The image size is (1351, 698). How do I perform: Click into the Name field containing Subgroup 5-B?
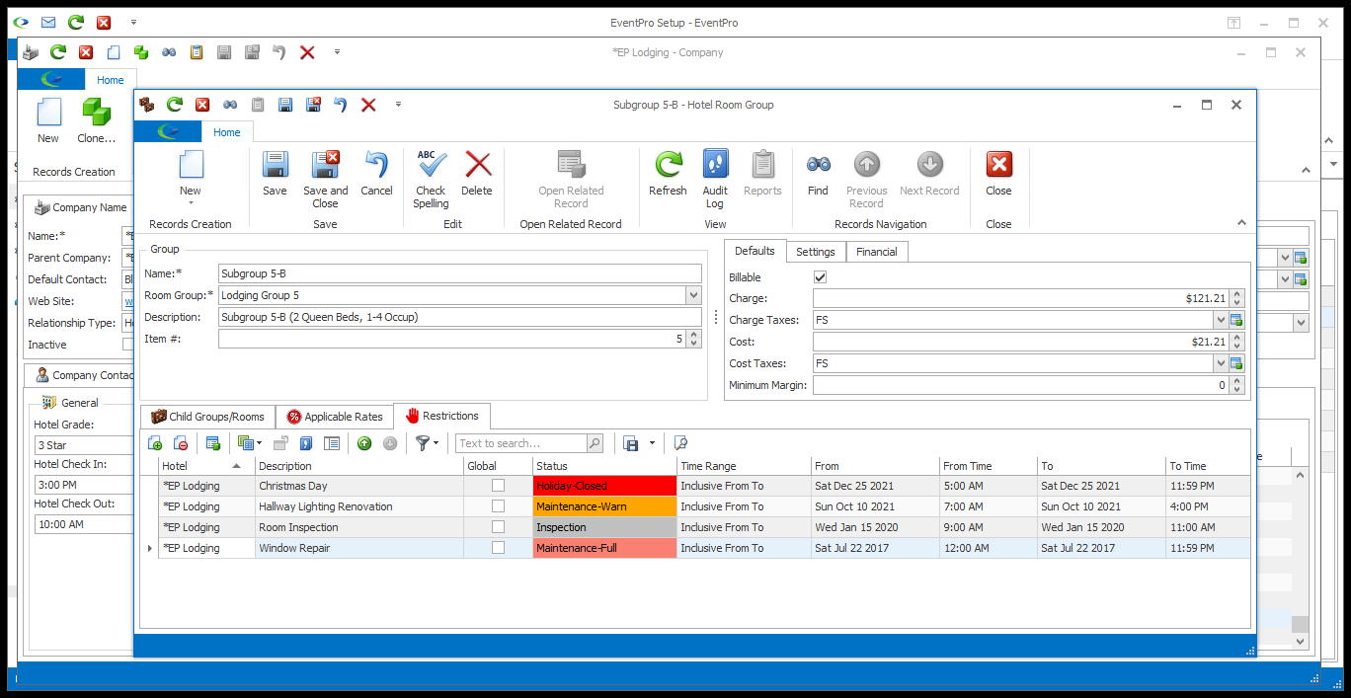click(x=460, y=273)
